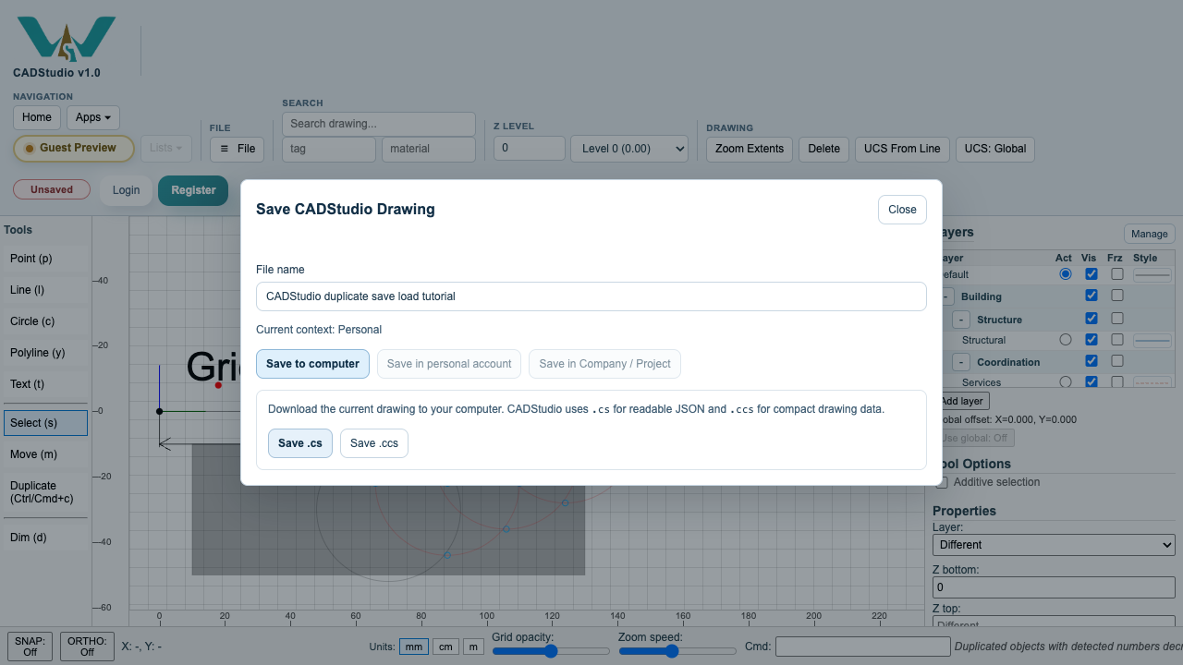Click the Search drawing field
This screenshot has width=1183, height=665.
tap(379, 124)
